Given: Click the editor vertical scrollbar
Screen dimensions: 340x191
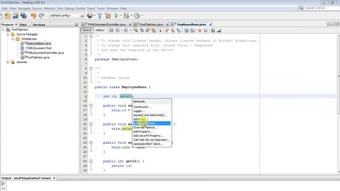Looking at the screenshot, I should point(338,104).
